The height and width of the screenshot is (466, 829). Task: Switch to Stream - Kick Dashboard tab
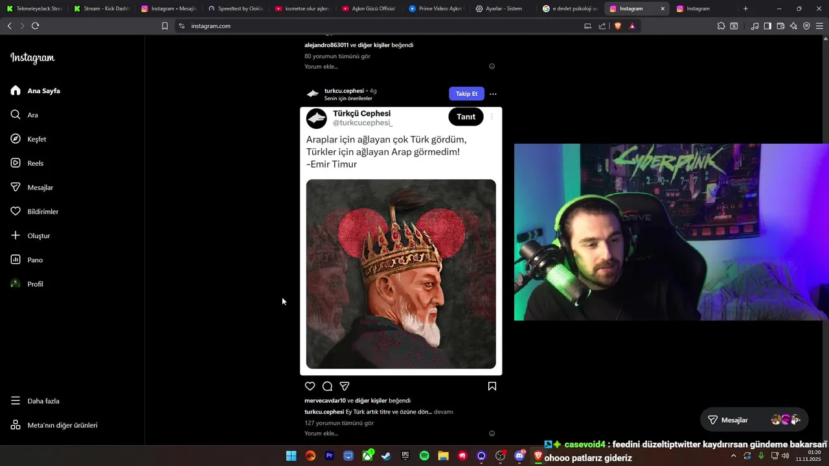tap(101, 8)
